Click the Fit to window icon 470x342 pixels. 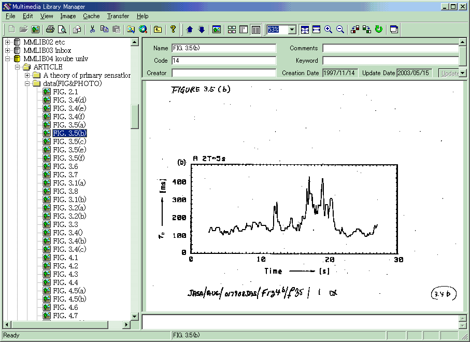click(305, 29)
